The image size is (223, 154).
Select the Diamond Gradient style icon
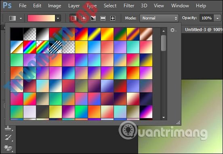[x=113, y=18]
